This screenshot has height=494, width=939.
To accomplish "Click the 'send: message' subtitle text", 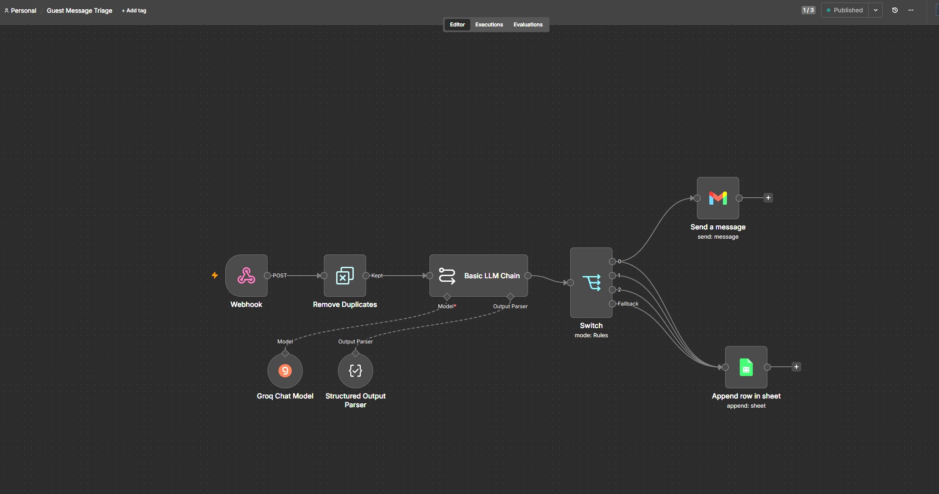I will (718, 237).
